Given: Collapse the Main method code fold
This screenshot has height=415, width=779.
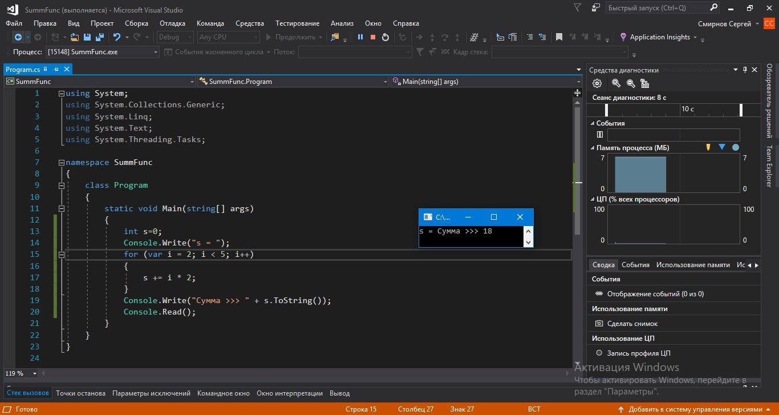Looking at the screenshot, I should coord(62,208).
